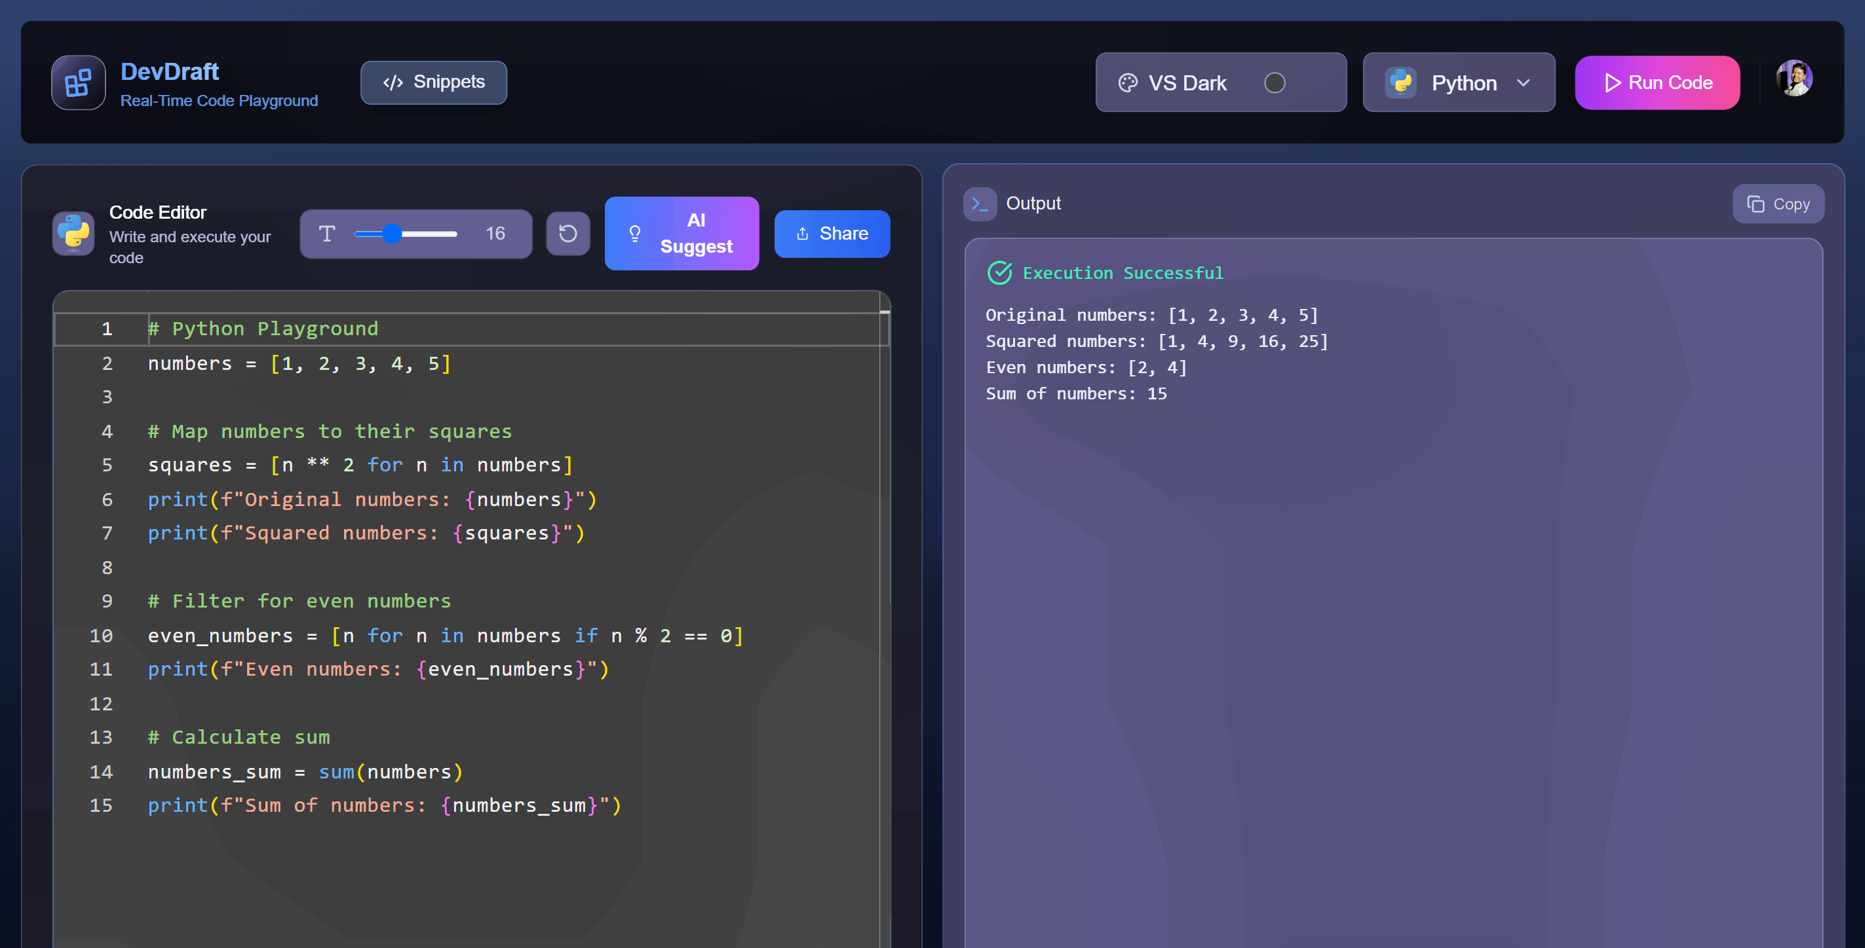Click the font size T icon
The height and width of the screenshot is (948, 1865).
[x=327, y=234]
